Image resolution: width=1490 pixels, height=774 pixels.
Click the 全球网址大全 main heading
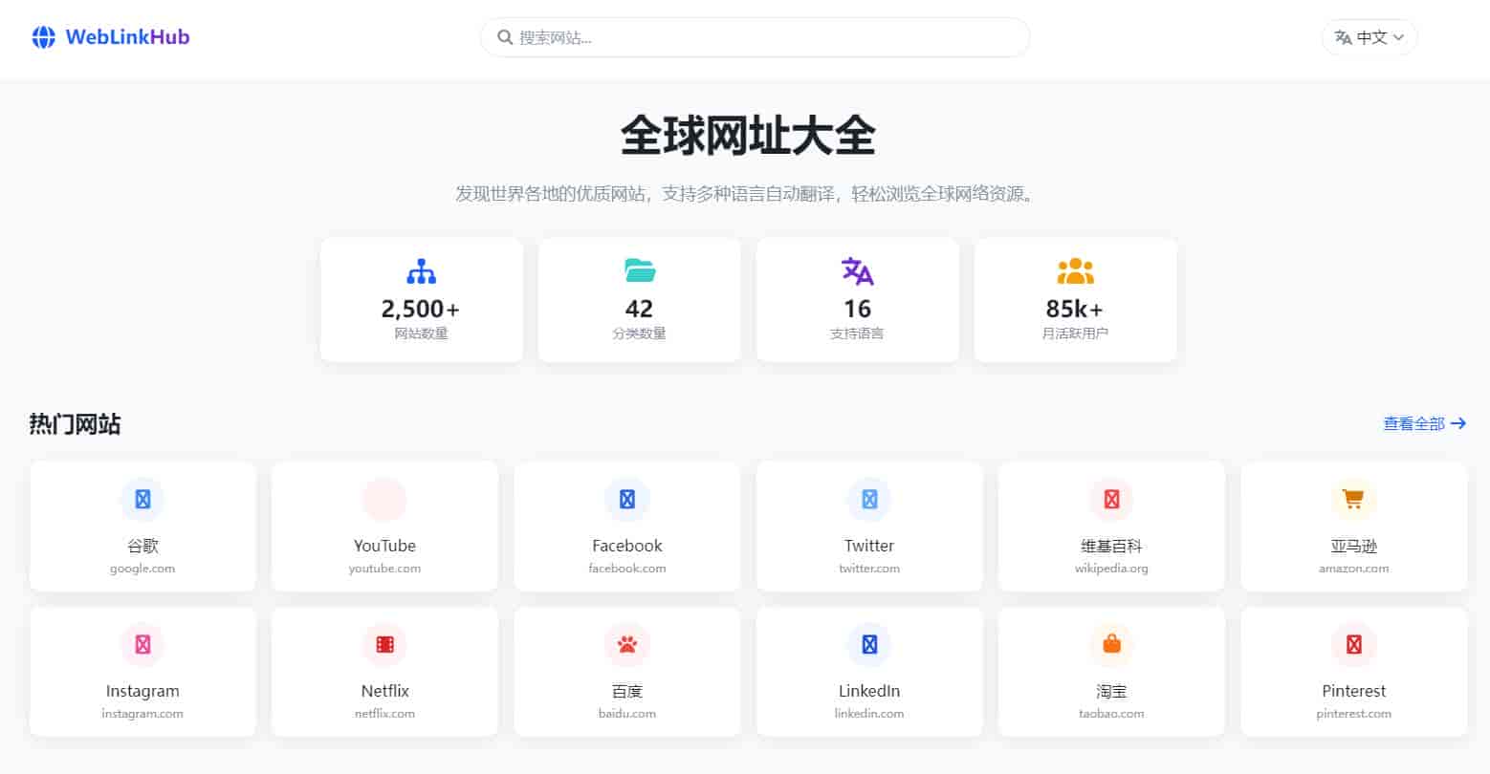(x=747, y=136)
